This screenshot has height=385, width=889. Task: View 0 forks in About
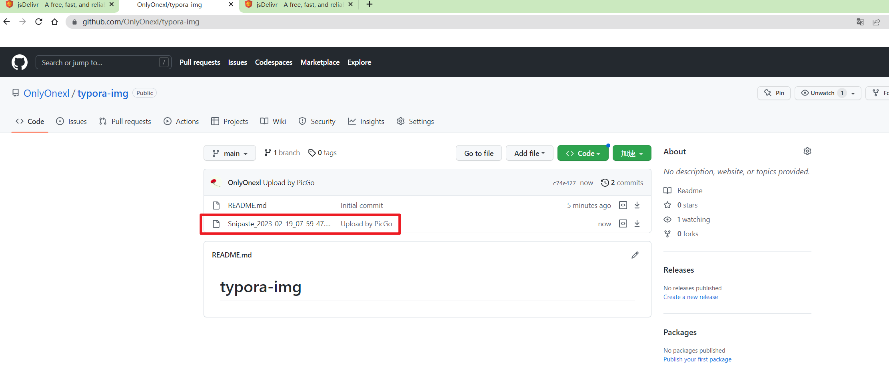[681, 234]
